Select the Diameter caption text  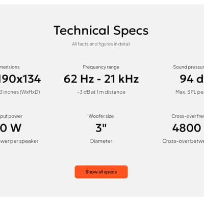101,141
